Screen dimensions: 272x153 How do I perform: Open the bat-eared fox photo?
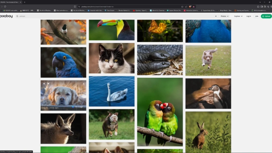tap(63, 128)
